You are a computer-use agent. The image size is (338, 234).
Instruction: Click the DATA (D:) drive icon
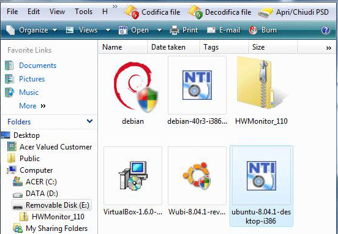[18, 195]
